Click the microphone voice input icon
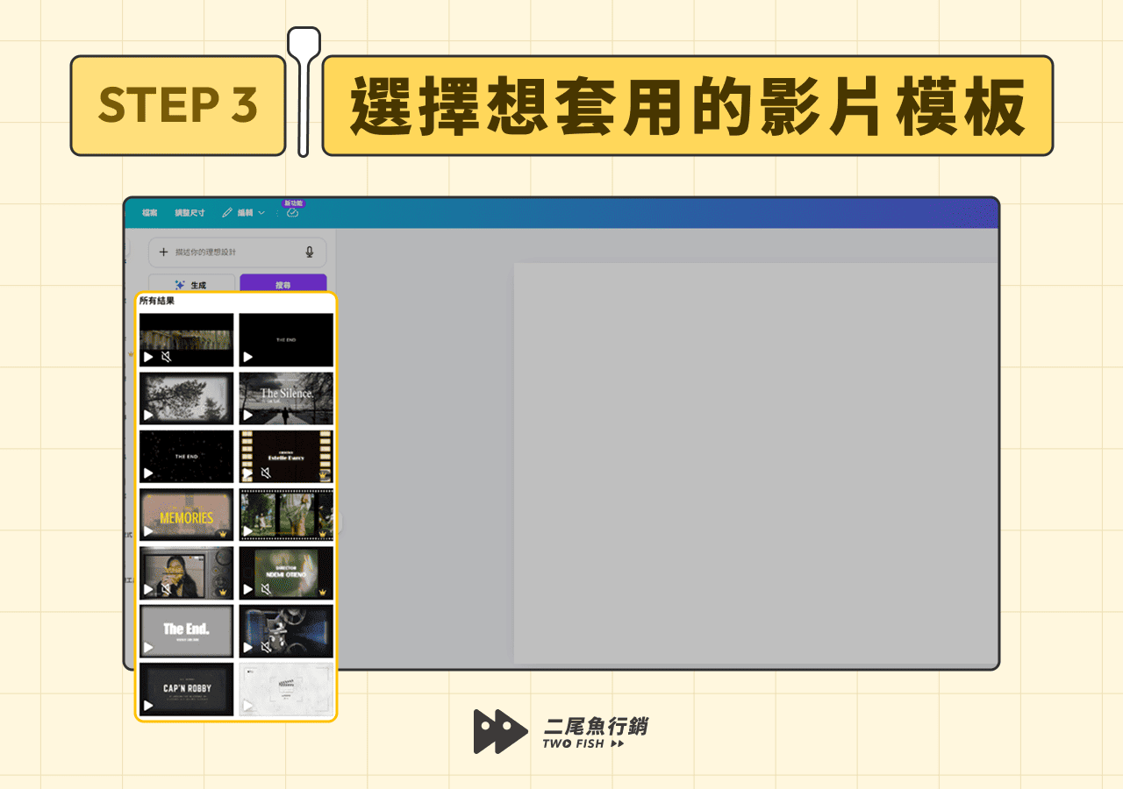 tap(310, 252)
